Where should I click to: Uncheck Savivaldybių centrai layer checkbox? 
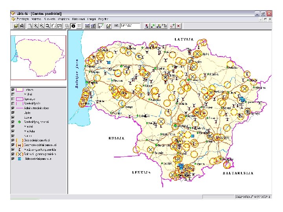[13, 122]
